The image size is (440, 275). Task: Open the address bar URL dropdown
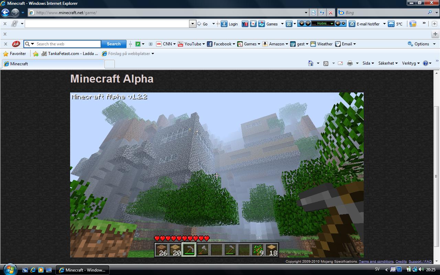pyautogui.click(x=306, y=13)
